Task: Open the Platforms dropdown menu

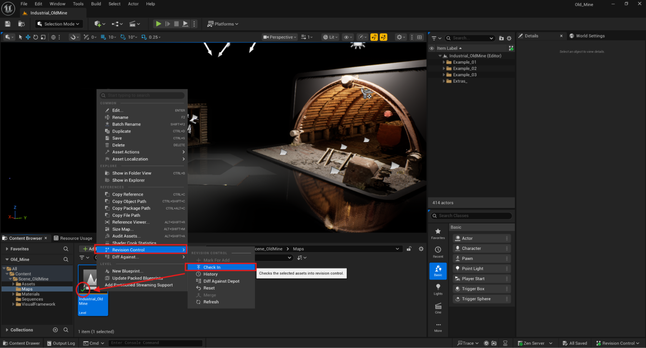Action: point(223,24)
